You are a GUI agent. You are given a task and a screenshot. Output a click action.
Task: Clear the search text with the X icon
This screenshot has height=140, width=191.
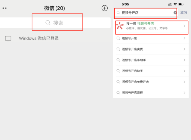pyautogui.click(x=175, y=13)
